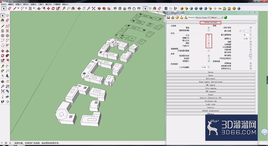Select the Tape Measure tool in top toolbar
This screenshot has height=146, width=268.
coord(64,8)
